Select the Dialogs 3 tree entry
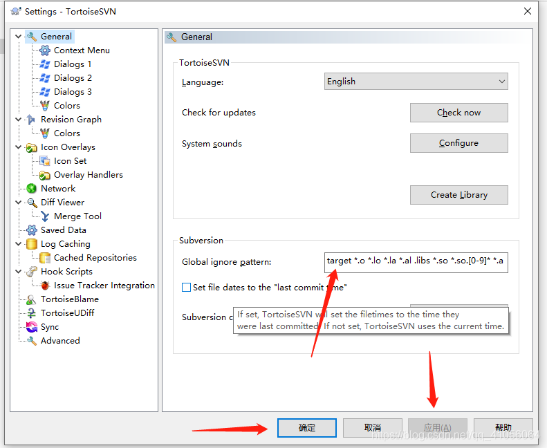Image resolution: width=547 pixels, height=448 pixels. point(73,92)
